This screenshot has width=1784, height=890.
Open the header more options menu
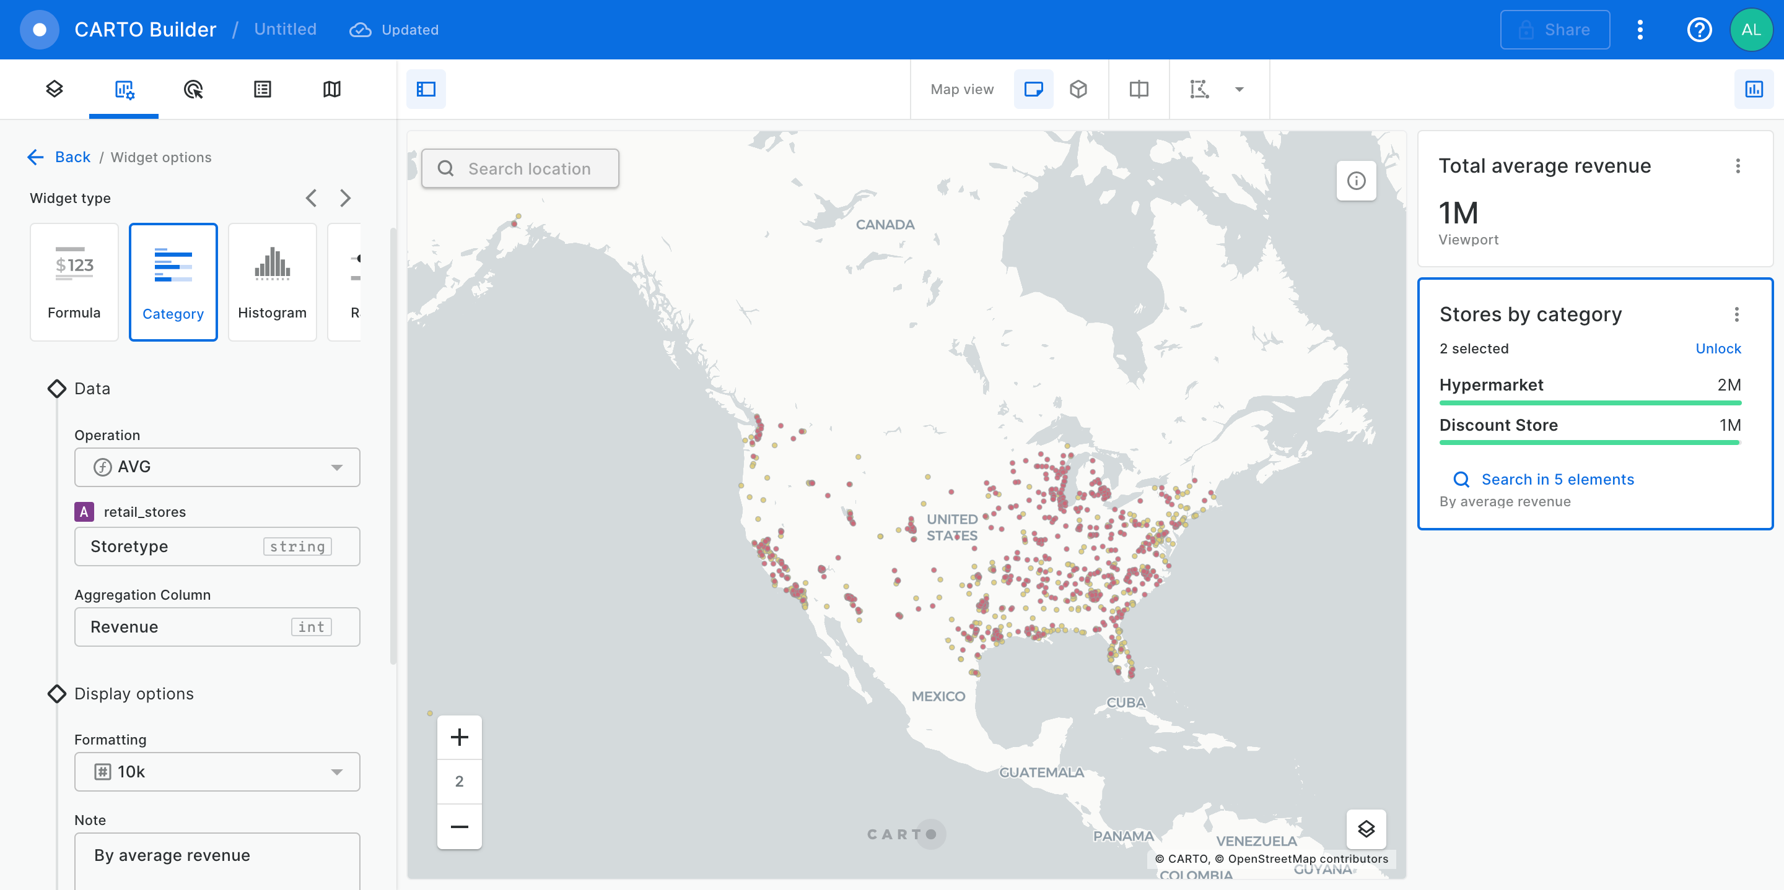tap(1639, 30)
